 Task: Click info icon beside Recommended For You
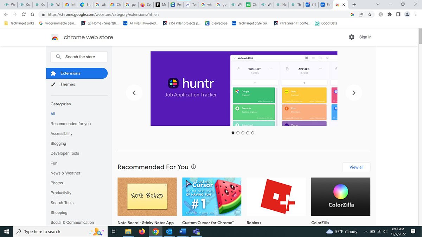[x=193, y=167]
